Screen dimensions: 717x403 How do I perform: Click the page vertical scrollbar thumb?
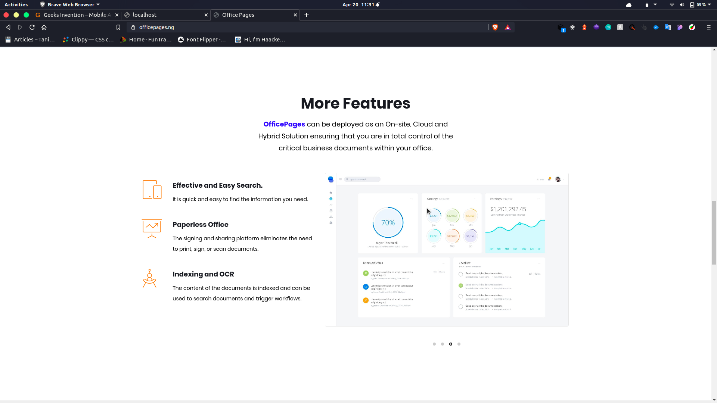pyautogui.click(x=714, y=232)
